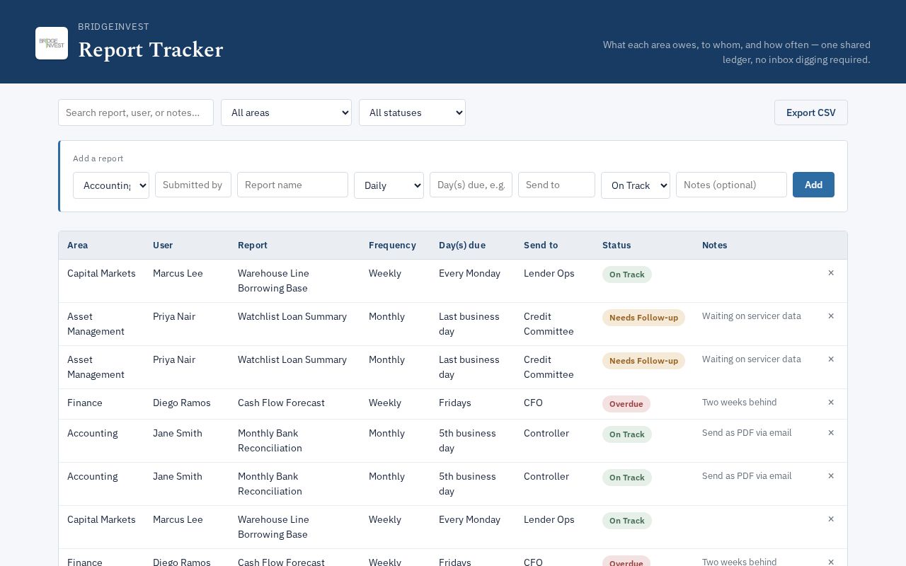Click Waiting on servicer data in first Watchlist row

pos(752,316)
